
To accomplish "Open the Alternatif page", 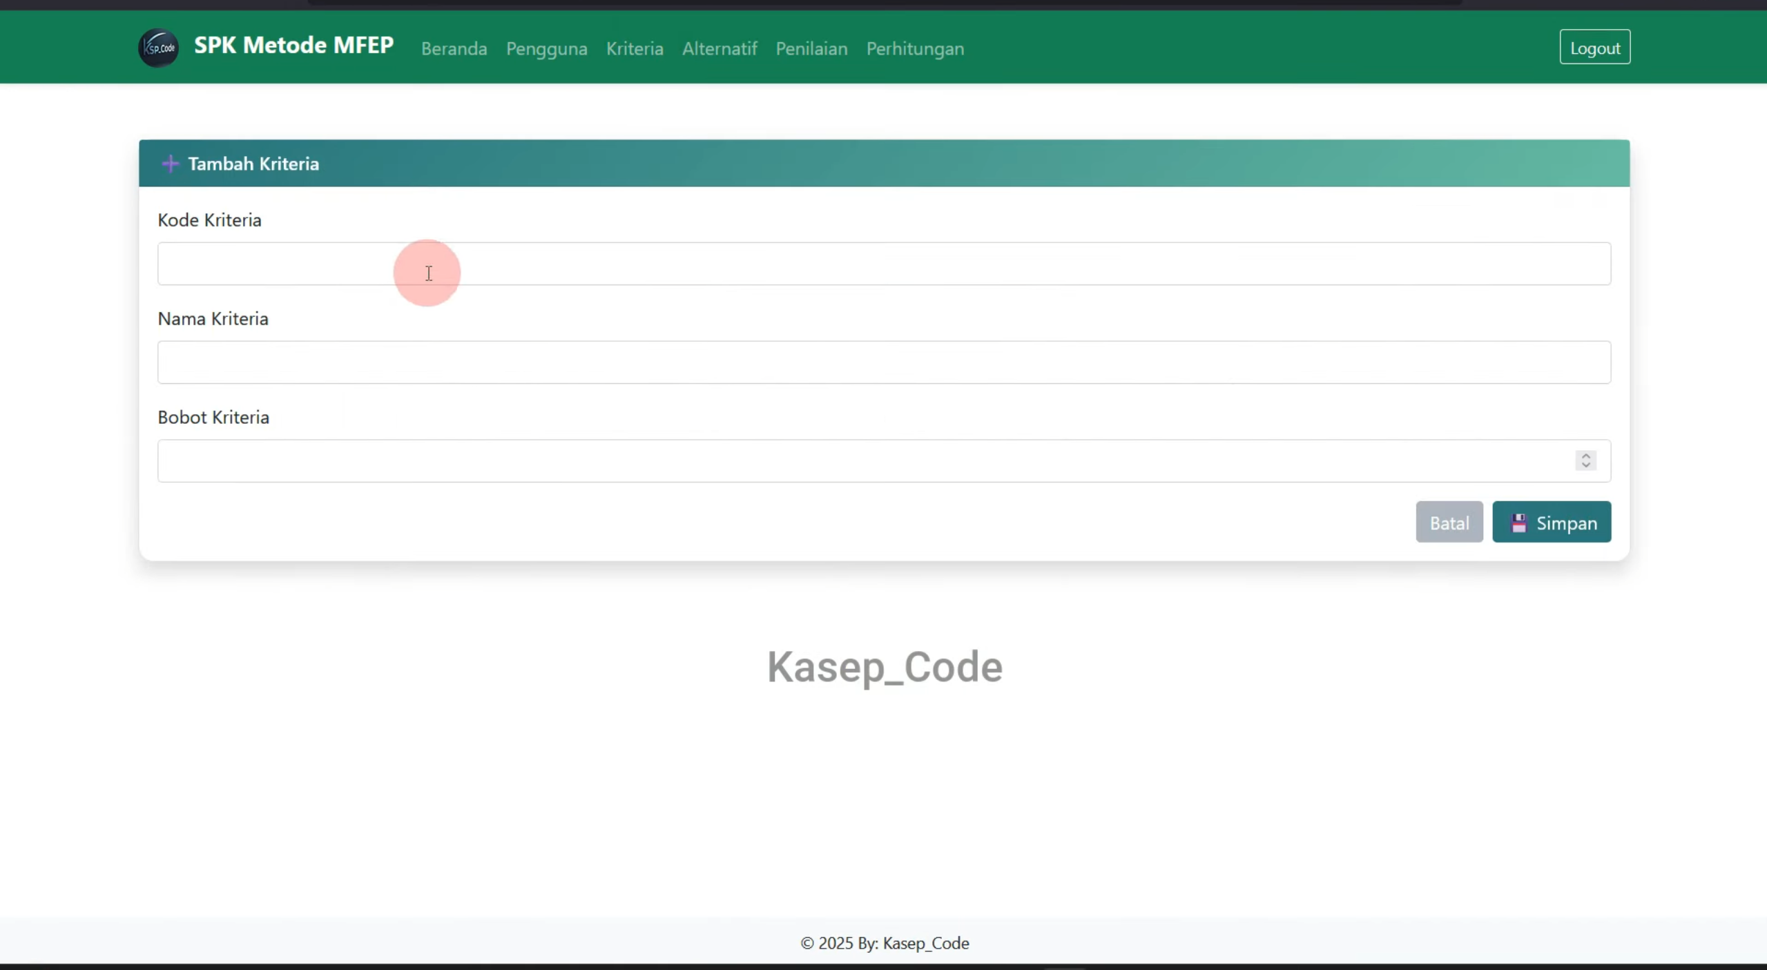I will (720, 48).
